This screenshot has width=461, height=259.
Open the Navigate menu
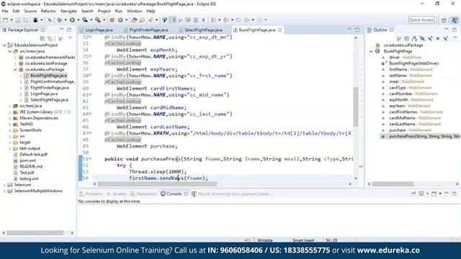coord(68,12)
